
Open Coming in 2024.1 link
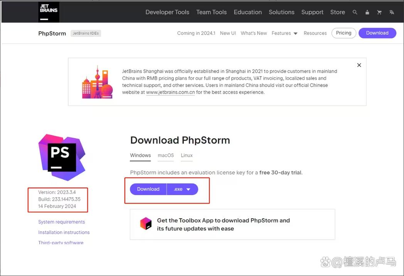point(196,33)
